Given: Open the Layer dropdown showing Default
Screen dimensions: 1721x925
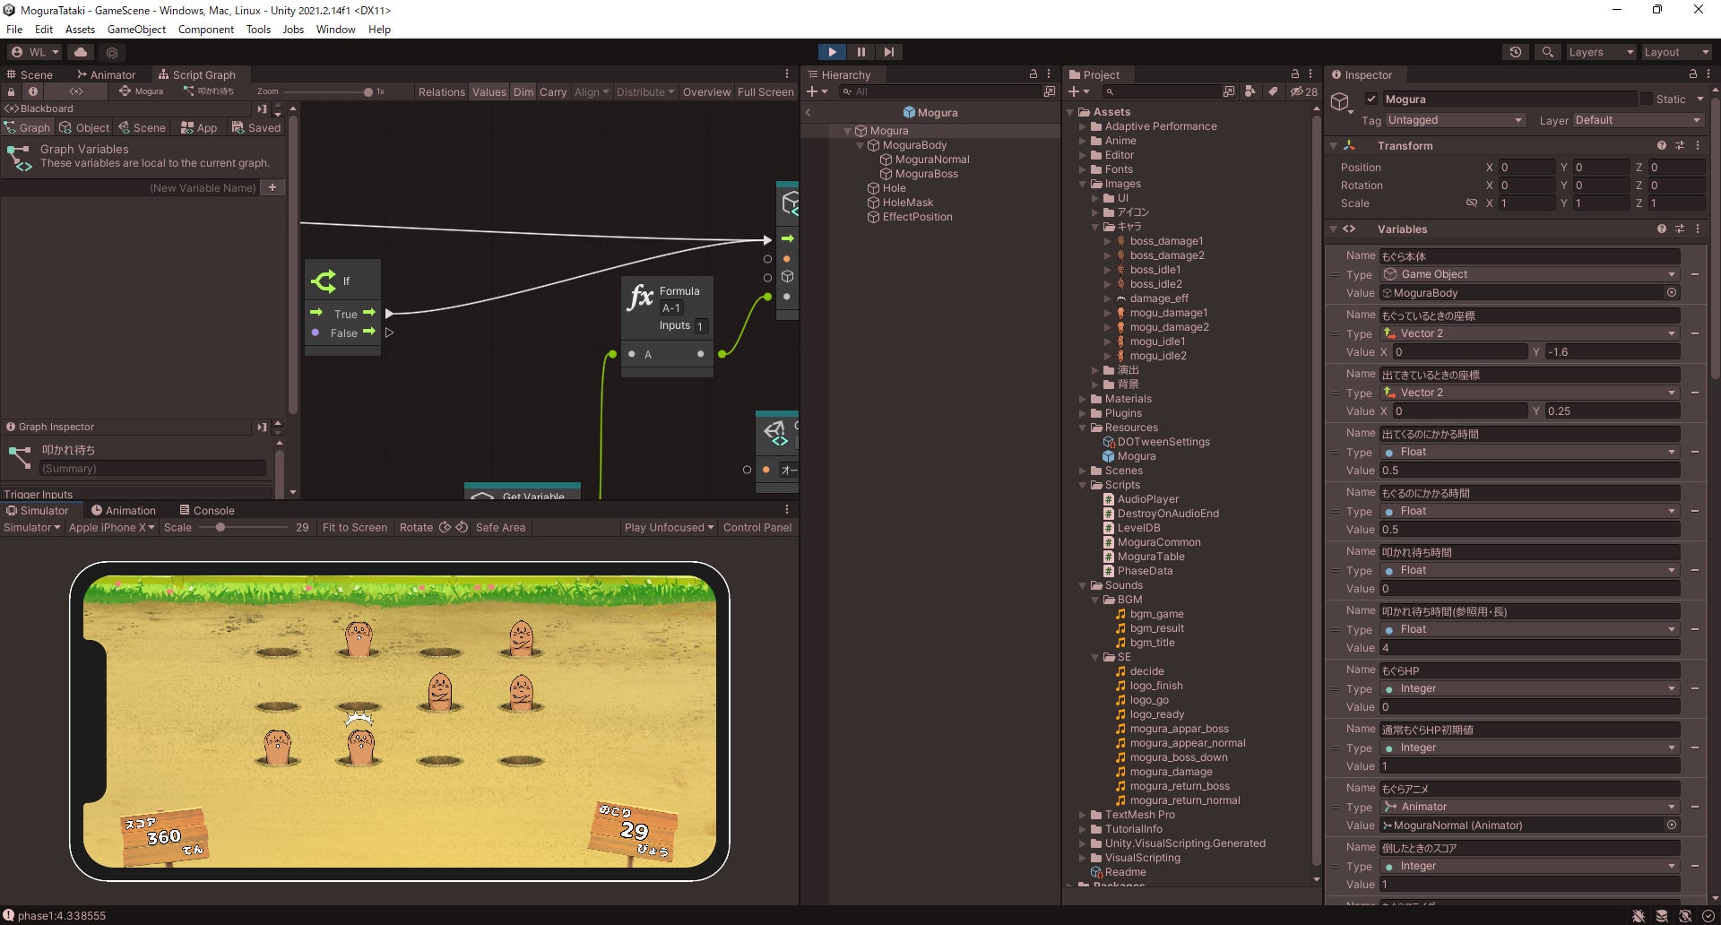Looking at the screenshot, I should point(1639,120).
